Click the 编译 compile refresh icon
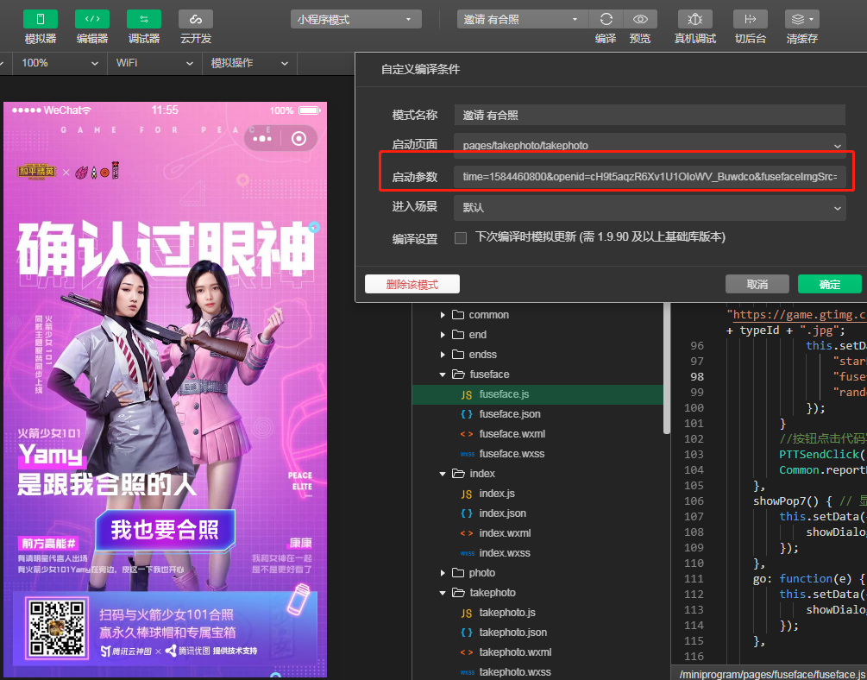This screenshot has height=680, width=867. coord(606,19)
